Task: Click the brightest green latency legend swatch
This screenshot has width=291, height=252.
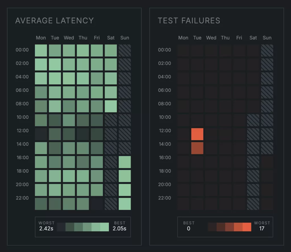Action: [105, 227]
